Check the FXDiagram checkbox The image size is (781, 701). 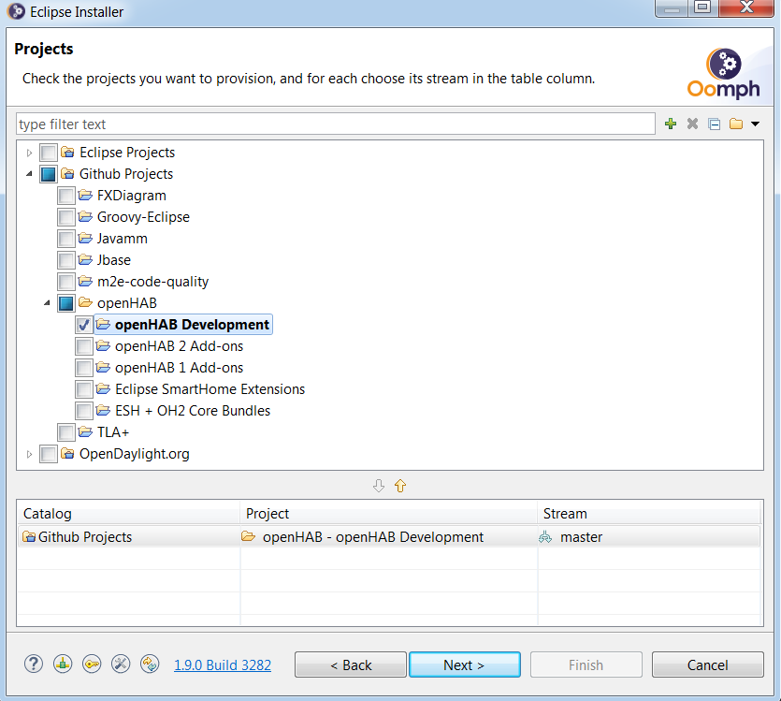click(x=66, y=196)
